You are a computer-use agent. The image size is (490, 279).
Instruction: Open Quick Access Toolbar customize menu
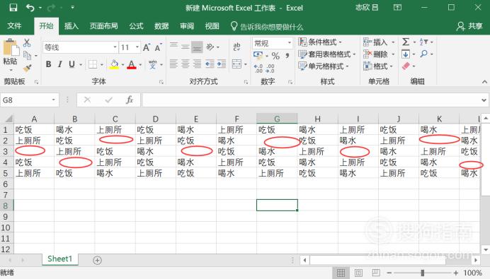click(72, 7)
